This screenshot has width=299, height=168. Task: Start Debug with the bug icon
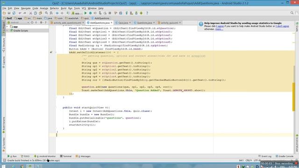[x=90, y=13]
